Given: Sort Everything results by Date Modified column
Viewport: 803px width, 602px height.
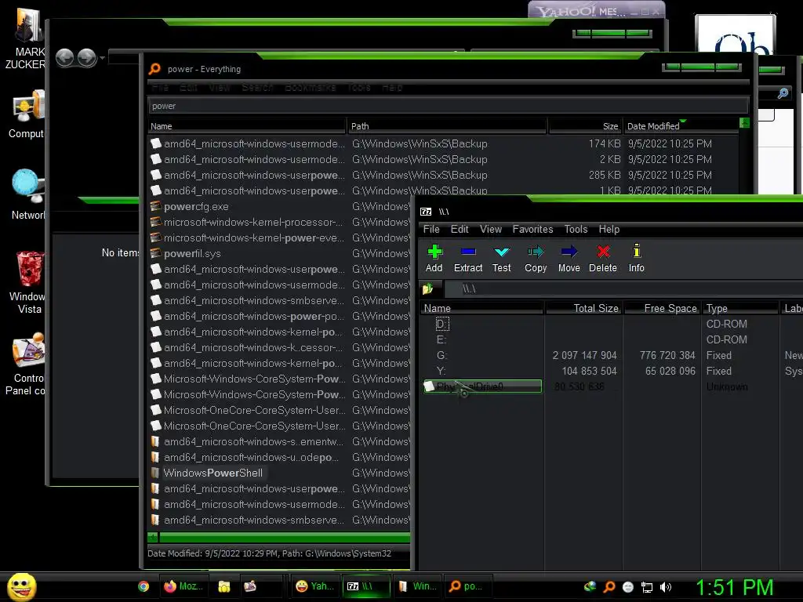Looking at the screenshot, I should 681,126.
